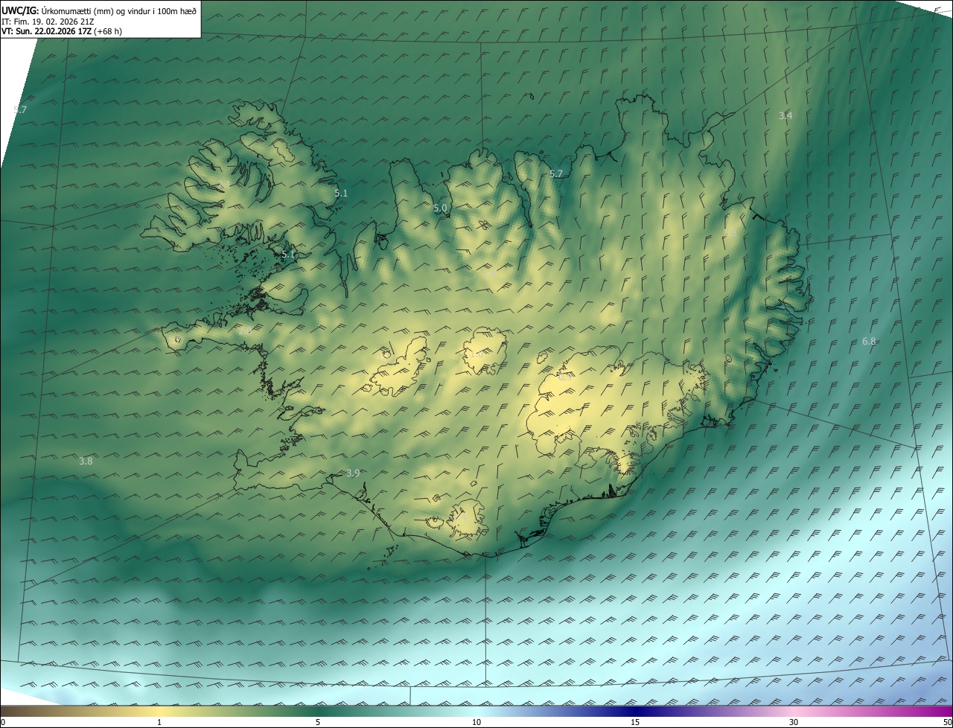Click the 3.8 value over the southwest ocean
Screen dimensions: 953x728
coord(86,461)
